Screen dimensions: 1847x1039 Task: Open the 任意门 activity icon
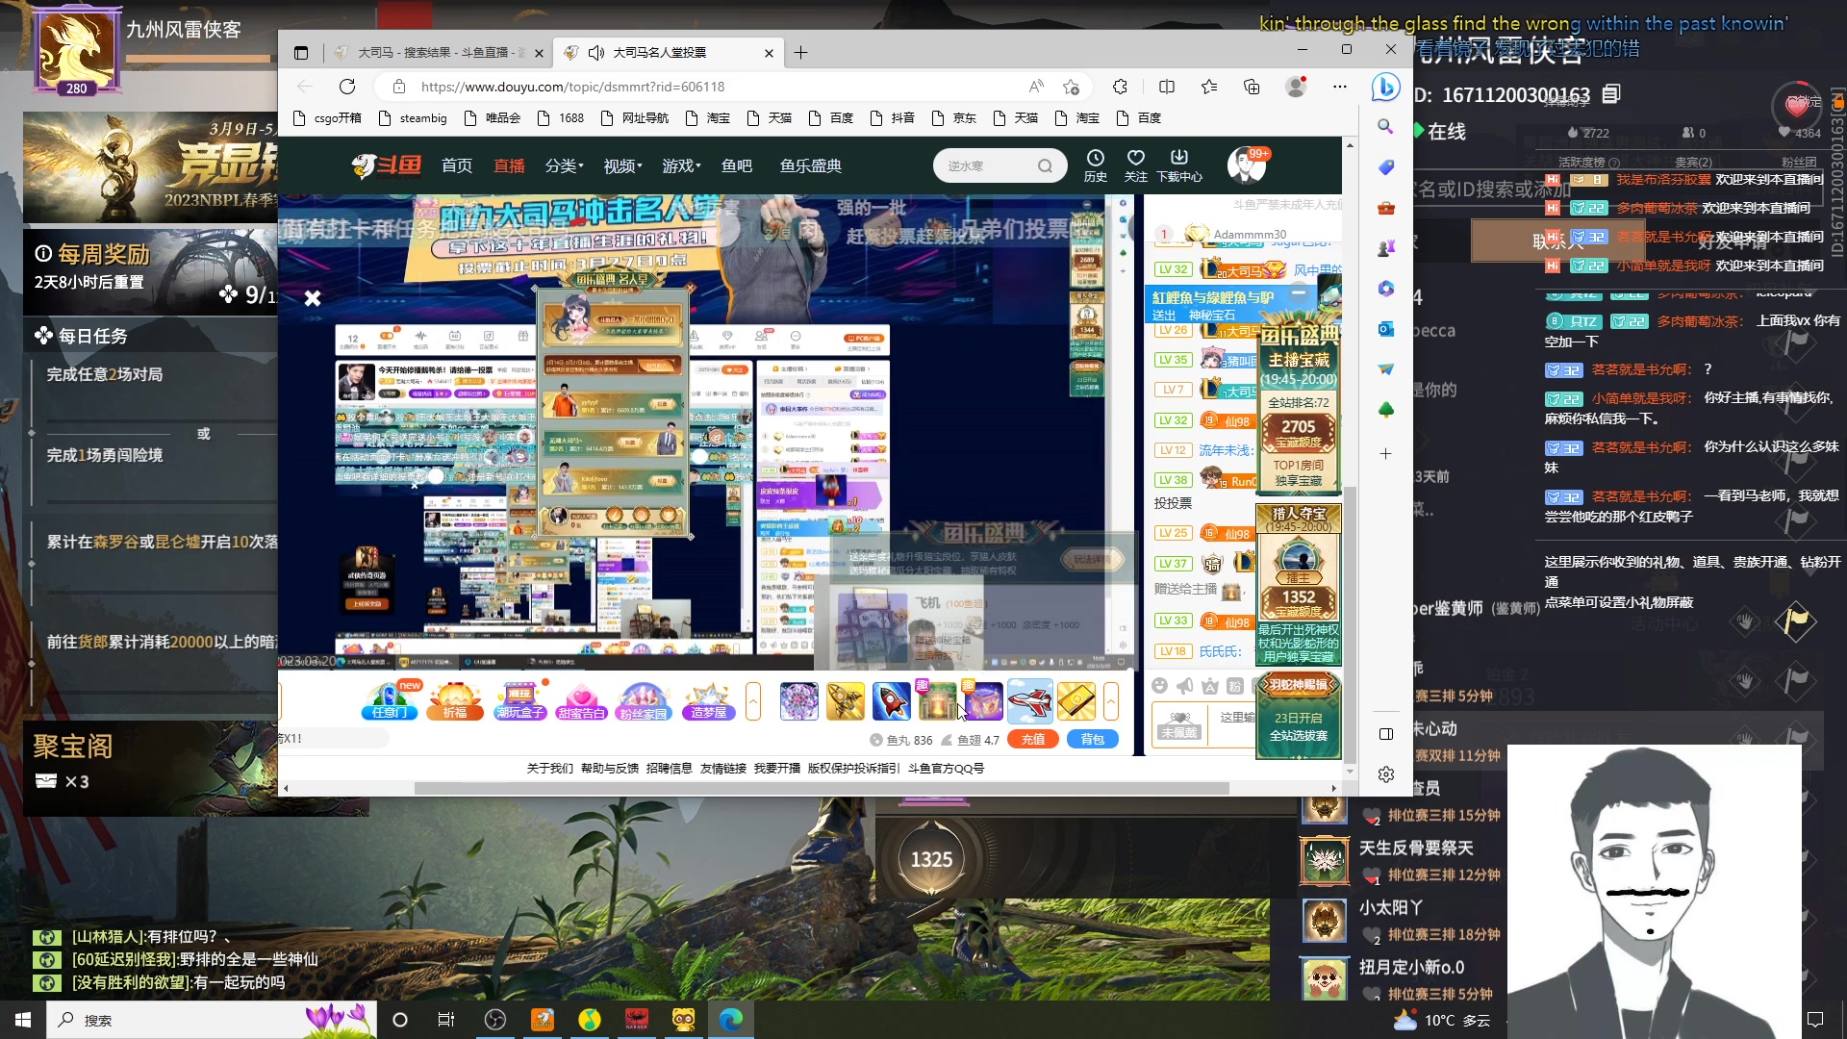[390, 701]
